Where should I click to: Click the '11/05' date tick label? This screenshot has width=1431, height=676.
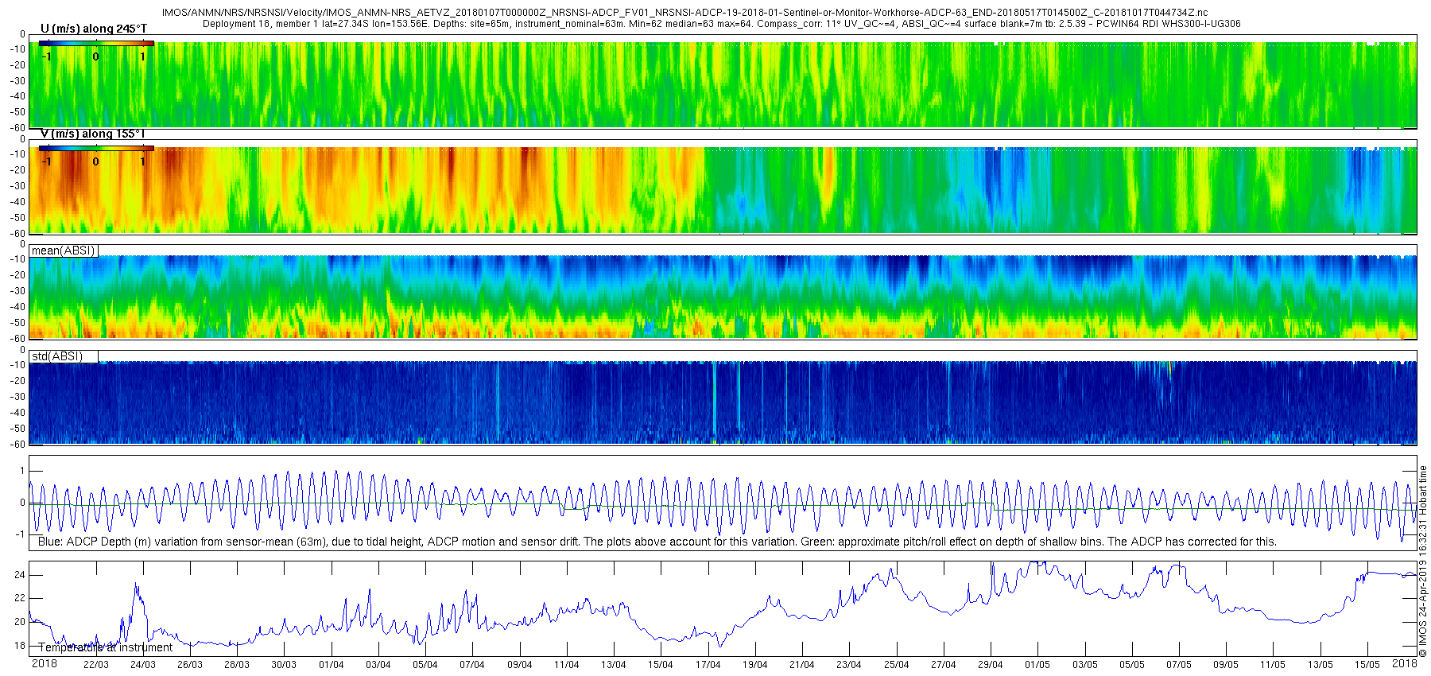1273,665
